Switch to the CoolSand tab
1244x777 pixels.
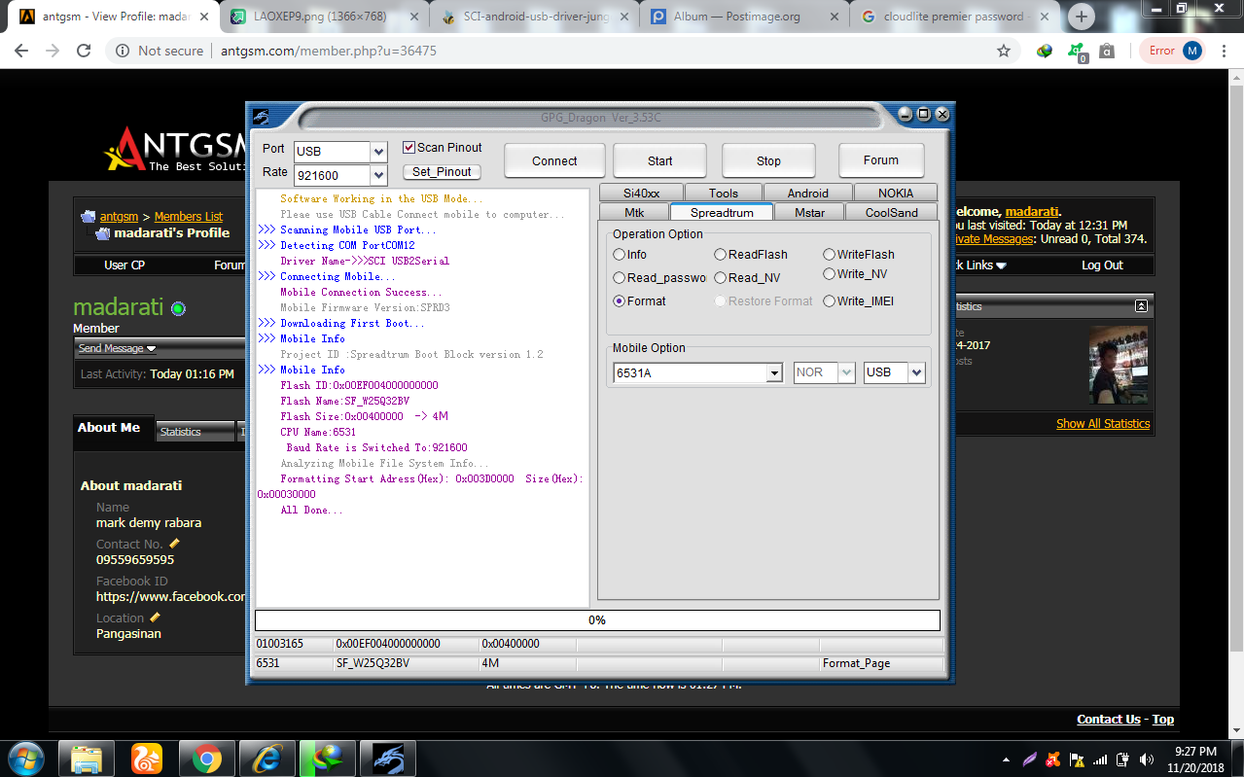click(x=891, y=212)
